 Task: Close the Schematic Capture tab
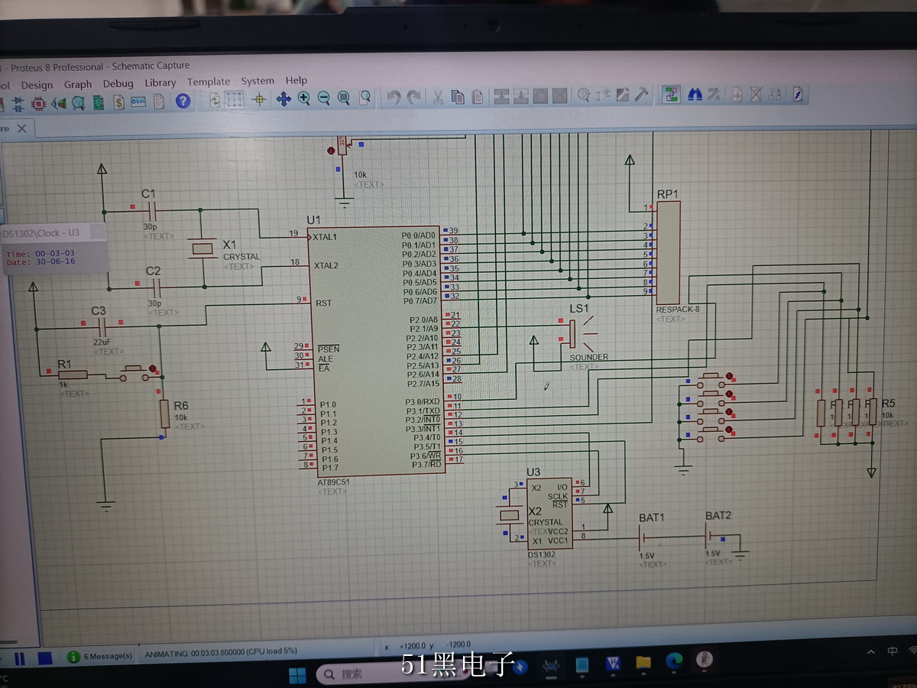pyautogui.click(x=21, y=128)
